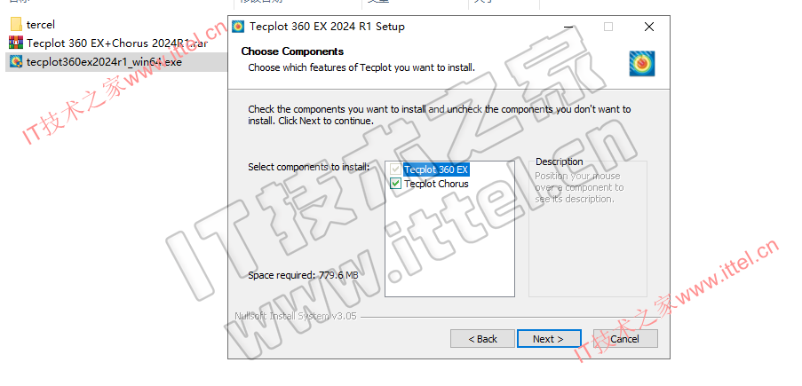Close the setup window

[649, 27]
